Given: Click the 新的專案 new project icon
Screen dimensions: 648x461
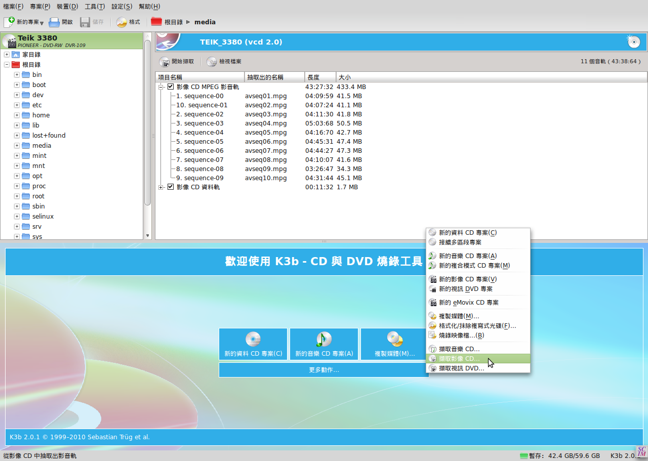Looking at the screenshot, I should tap(9, 22).
